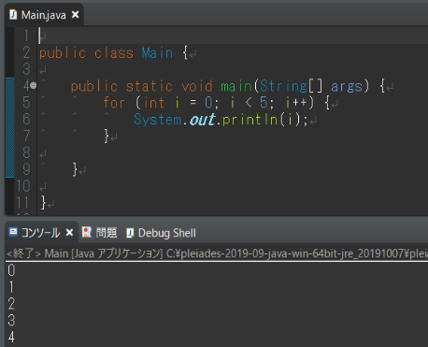Close the Main.java tab
Viewport: 428px width, 347px height.
coord(75,15)
